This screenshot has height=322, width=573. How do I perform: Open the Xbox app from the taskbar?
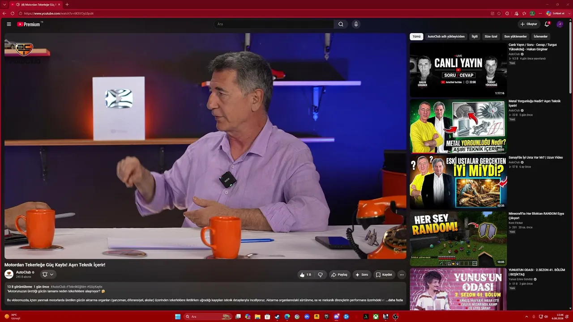point(376,317)
